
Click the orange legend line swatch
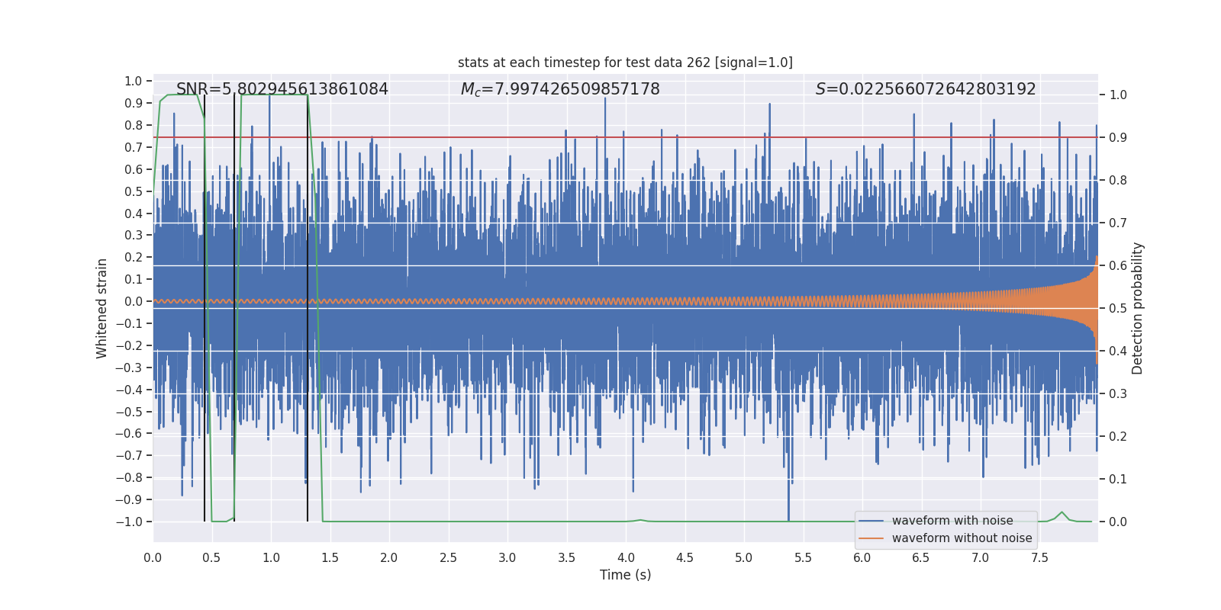[x=871, y=538]
